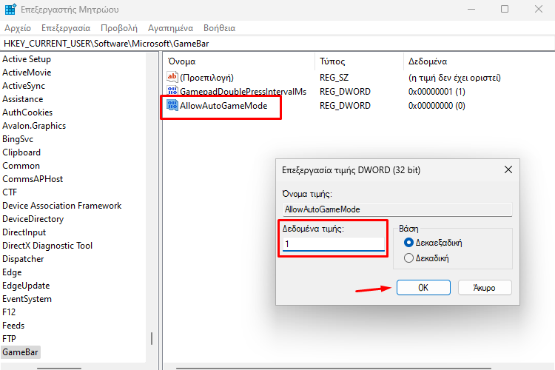Select the Assistance key
555x370 pixels.
tap(23, 99)
